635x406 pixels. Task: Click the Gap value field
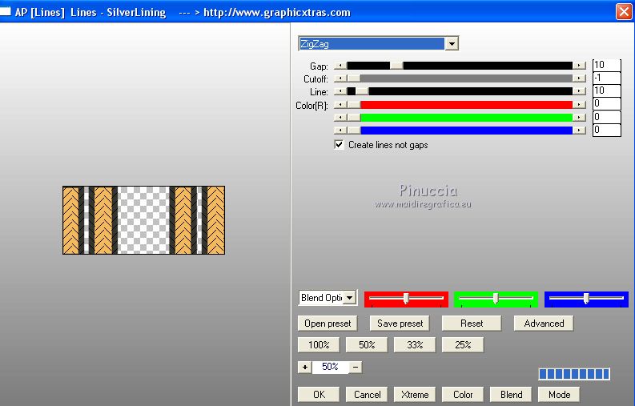pyautogui.click(x=606, y=65)
